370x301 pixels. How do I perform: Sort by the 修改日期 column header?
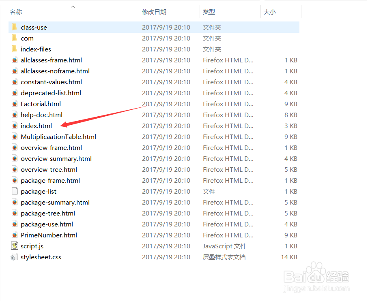pyautogui.click(x=154, y=12)
